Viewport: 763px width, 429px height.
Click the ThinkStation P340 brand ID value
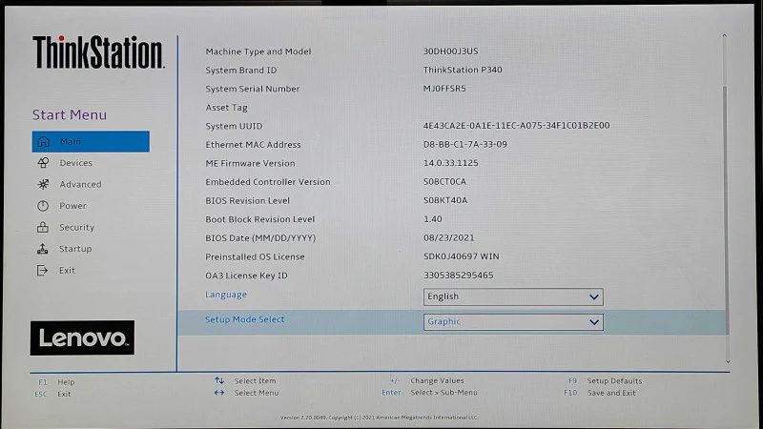pos(463,70)
